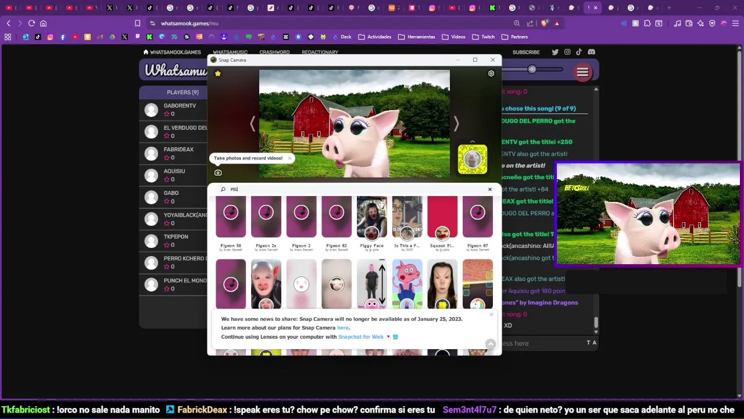This screenshot has height=419, width=744.
Task: Open the Actividades bookmarks folder
Action: [375, 37]
